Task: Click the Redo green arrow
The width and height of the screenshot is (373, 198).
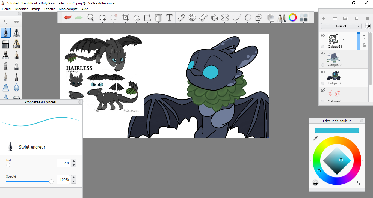Action: pos(79,18)
